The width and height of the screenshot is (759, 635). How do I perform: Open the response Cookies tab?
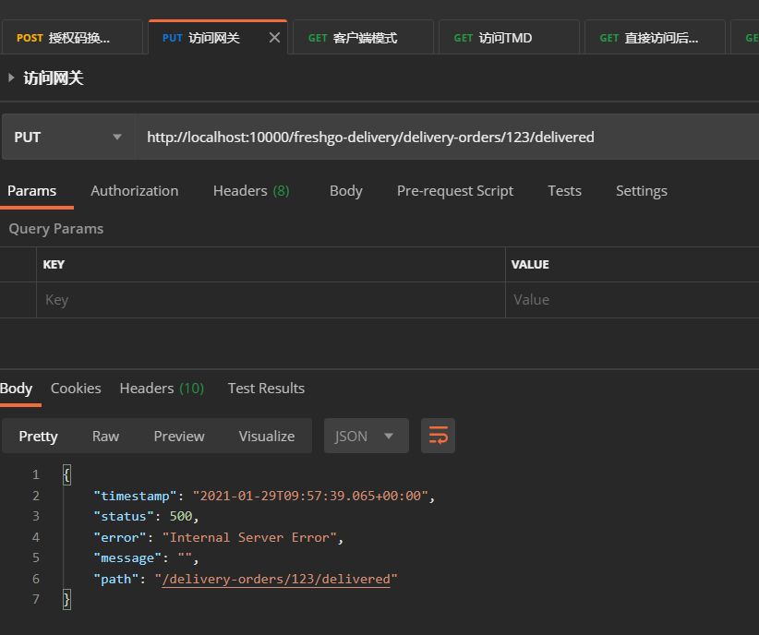click(x=76, y=389)
